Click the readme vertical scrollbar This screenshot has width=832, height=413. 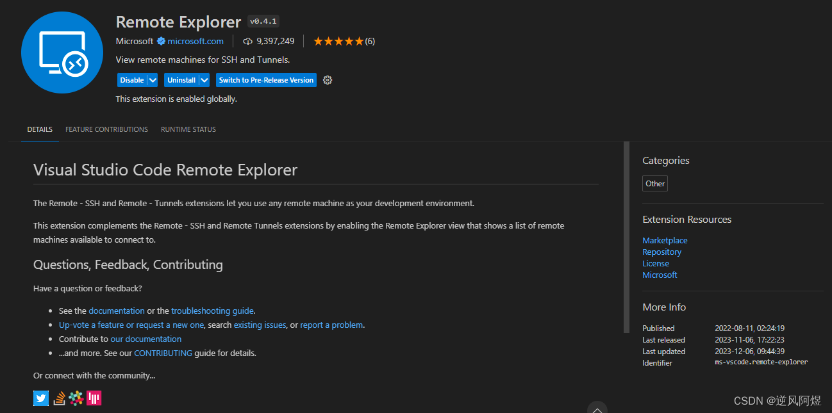click(626, 237)
